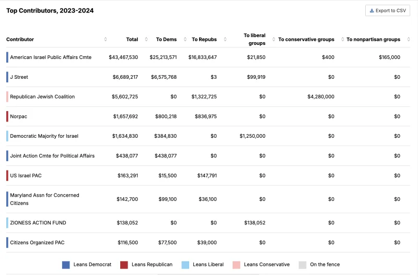Click the download icon in Export button
This screenshot has width=418, height=277.
click(371, 10)
